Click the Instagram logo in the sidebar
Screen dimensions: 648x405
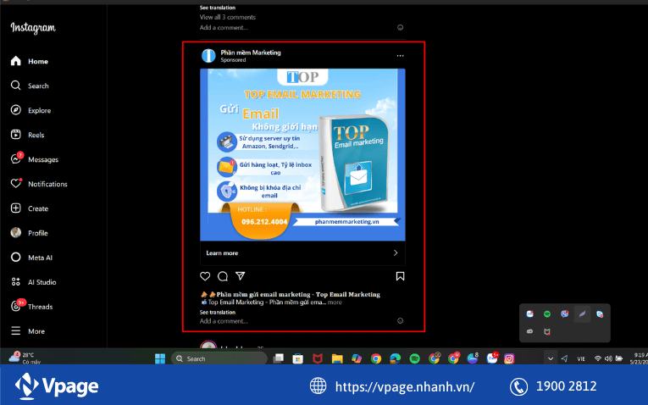click(33, 28)
